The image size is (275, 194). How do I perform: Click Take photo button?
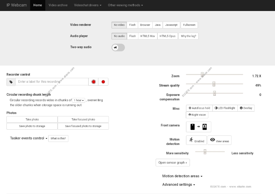click(32, 120)
